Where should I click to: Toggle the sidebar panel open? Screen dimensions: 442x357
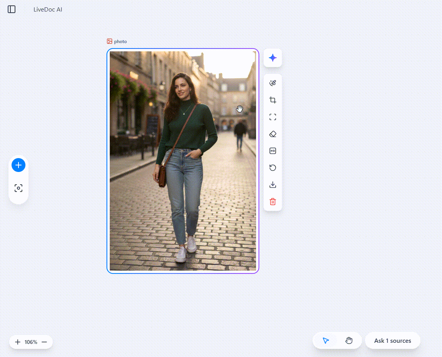12,9
